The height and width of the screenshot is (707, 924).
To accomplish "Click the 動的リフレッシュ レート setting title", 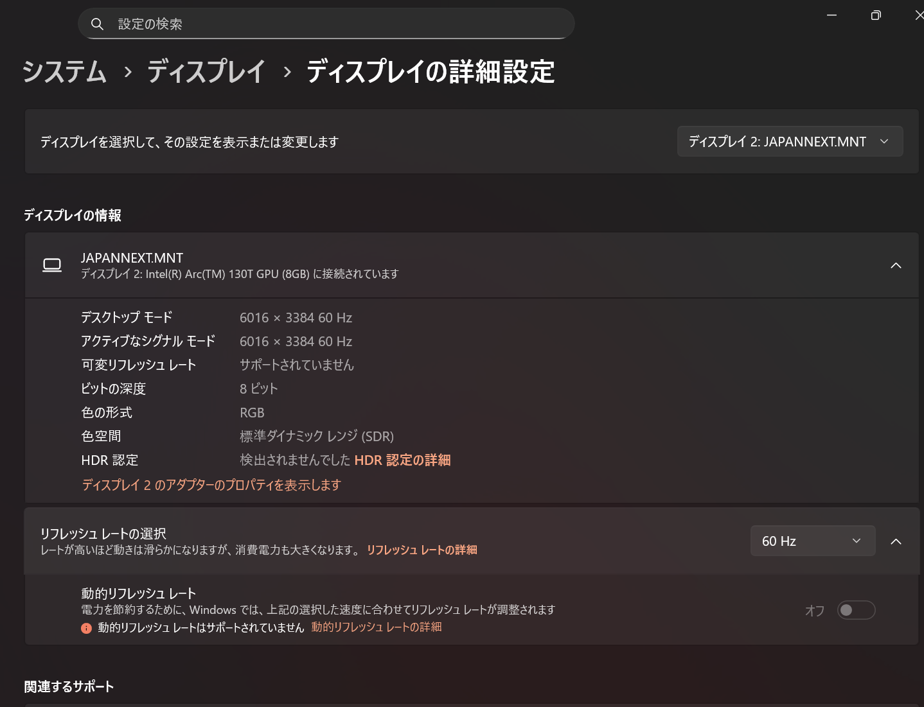I will [139, 593].
